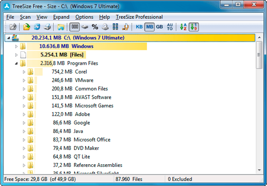The image size is (267, 186).
Task: Collapse the C:\ root node
Action: pyautogui.click(x=9, y=38)
